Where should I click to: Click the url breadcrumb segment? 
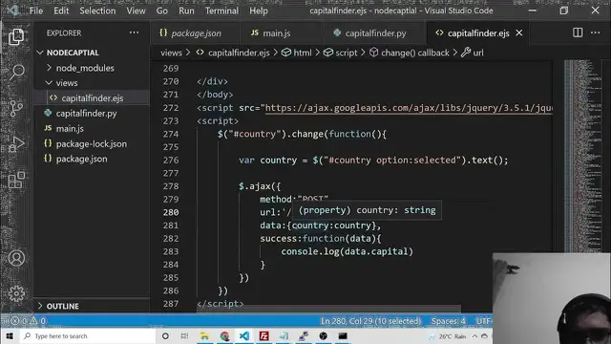coord(473,53)
